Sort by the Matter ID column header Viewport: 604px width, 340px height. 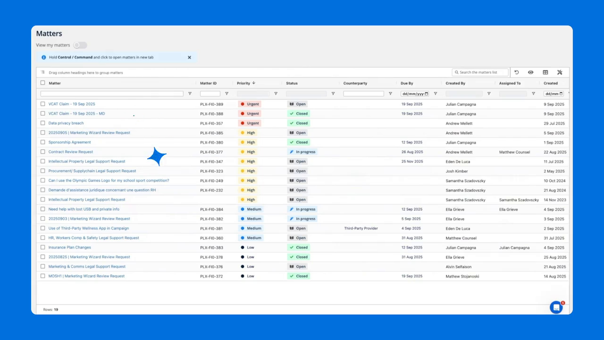pyautogui.click(x=208, y=83)
